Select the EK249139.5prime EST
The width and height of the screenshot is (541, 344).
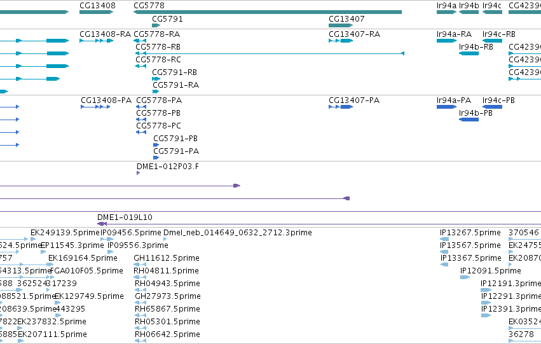(33, 239)
